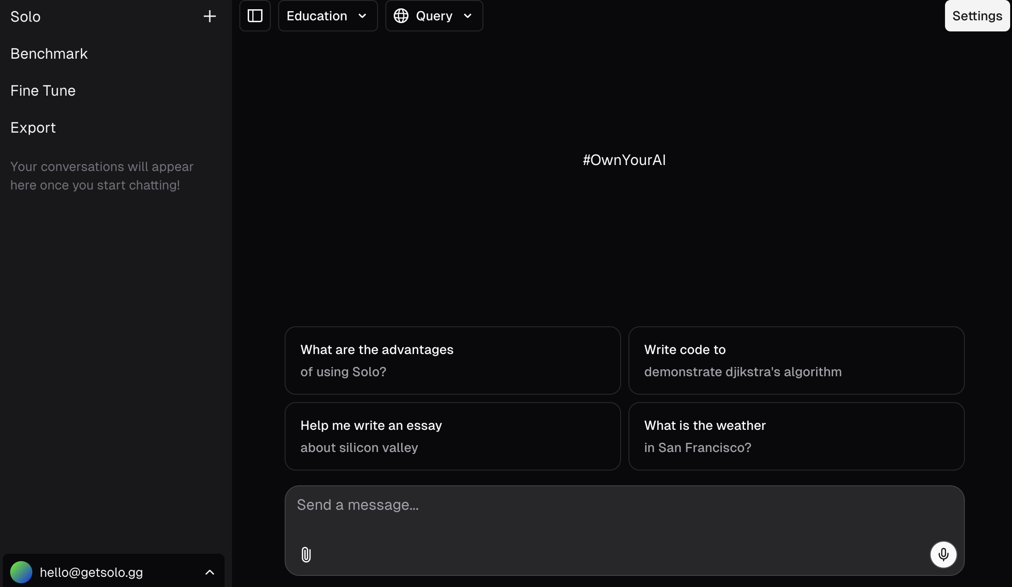The height and width of the screenshot is (587, 1012).
Task: Start voice input with the microphone button
Action: (943, 554)
